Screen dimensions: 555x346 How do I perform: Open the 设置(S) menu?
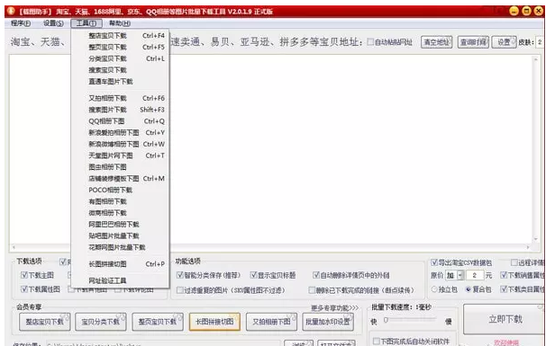53,23
